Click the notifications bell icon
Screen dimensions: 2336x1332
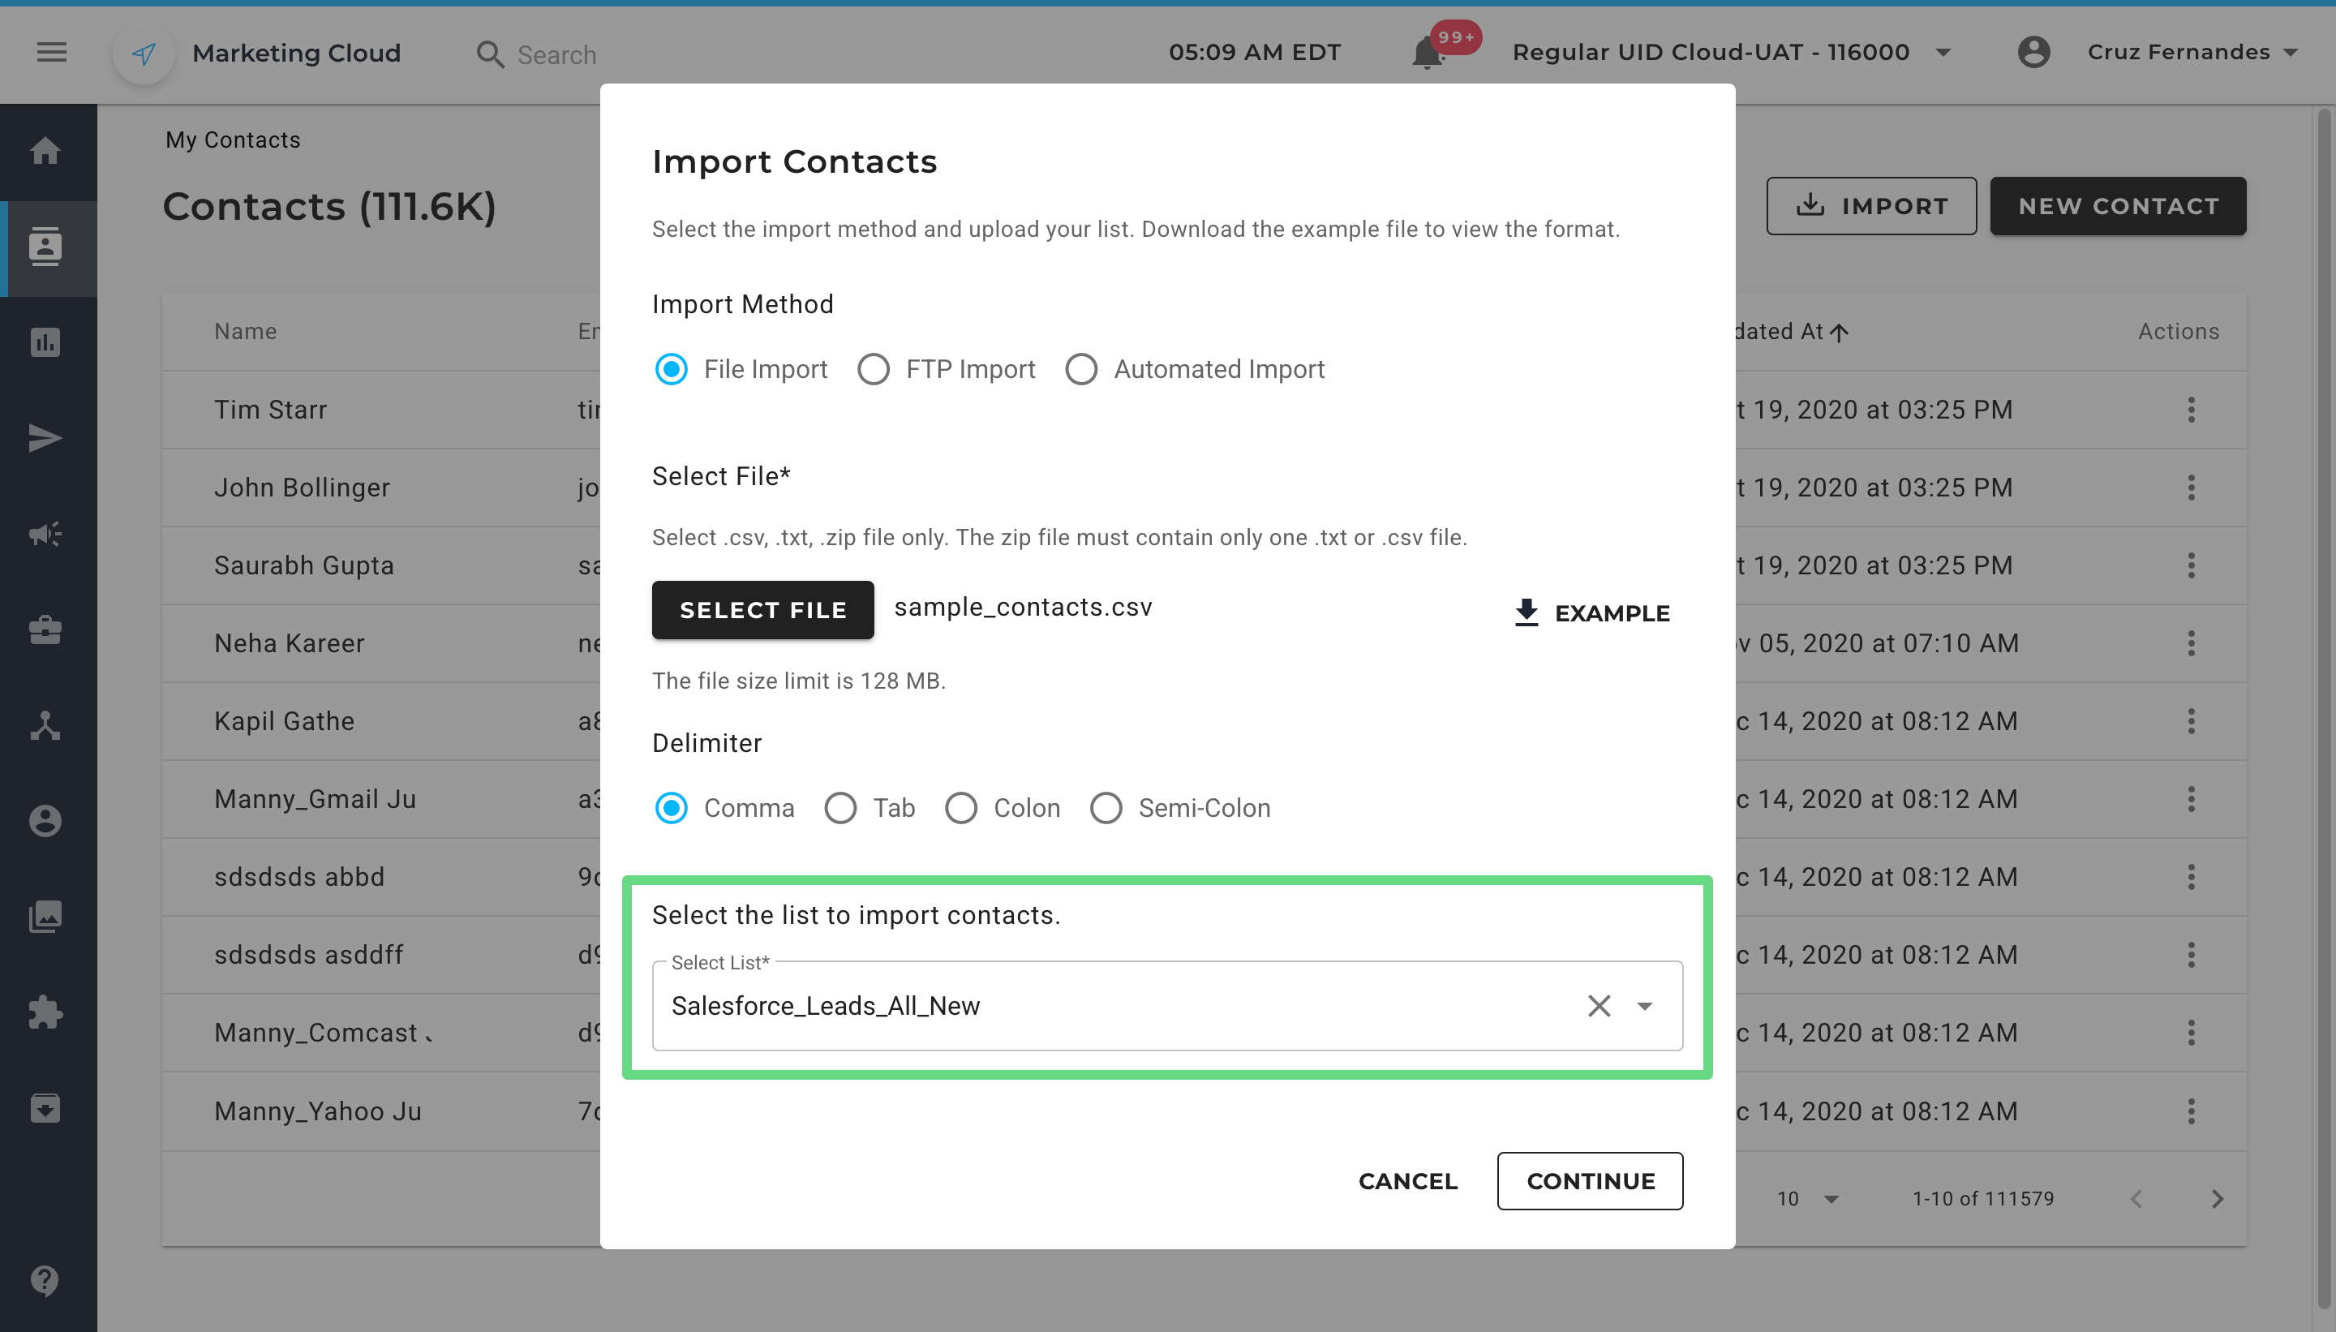point(1427,54)
